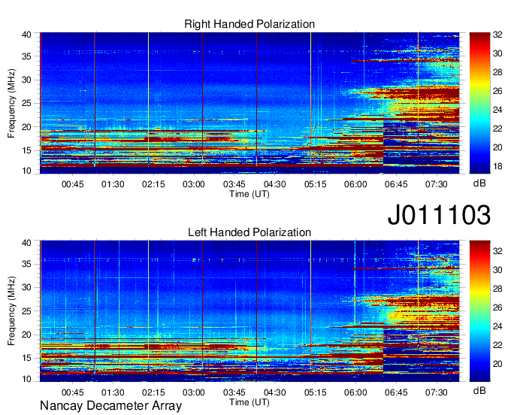Click the "10" frequency tick on the right-handed plot

coord(27,171)
